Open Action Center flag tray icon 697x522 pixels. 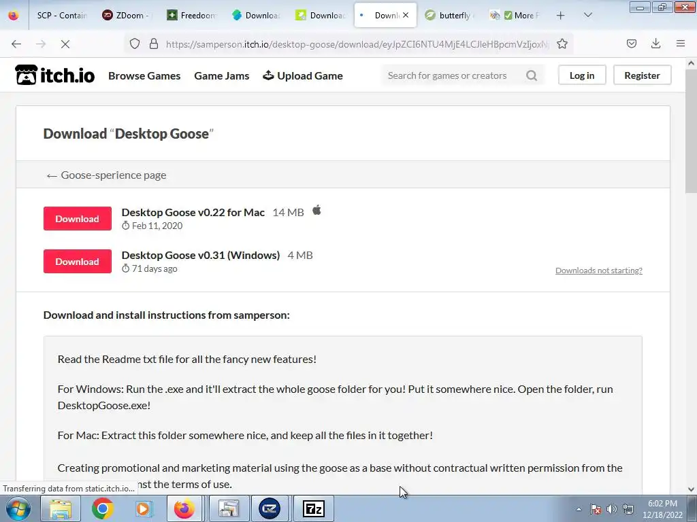pos(595,509)
